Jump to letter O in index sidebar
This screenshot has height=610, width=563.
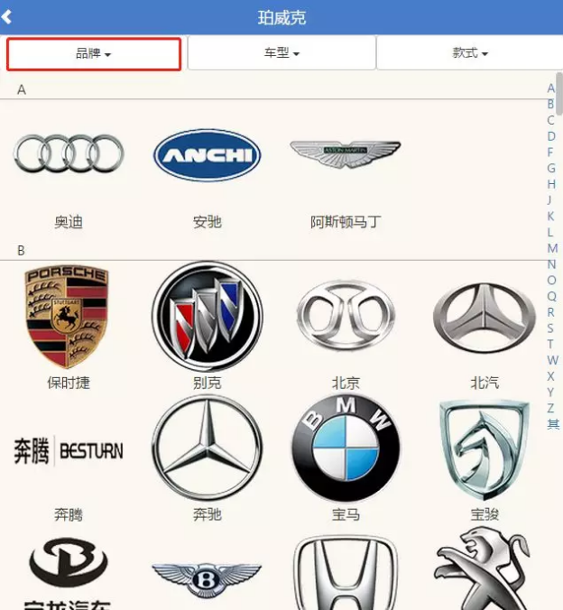[x=551, y=280]
